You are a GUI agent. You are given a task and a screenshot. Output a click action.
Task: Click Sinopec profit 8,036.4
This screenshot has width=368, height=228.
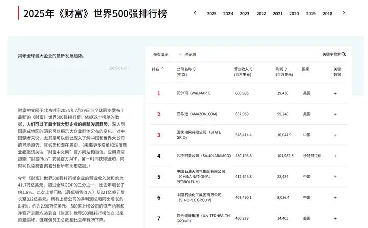[x=283, y=198]
